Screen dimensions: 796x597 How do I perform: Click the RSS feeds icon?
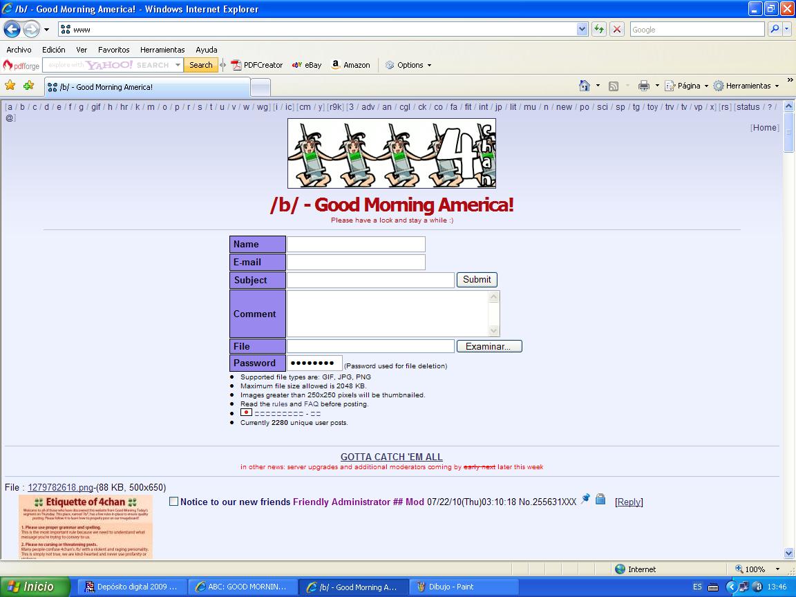(x=614, y=86)
